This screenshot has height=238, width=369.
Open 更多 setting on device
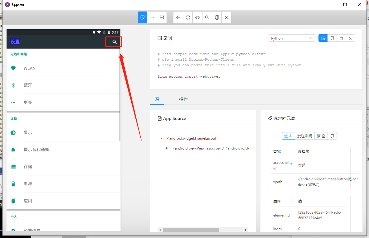click(64, 102)
